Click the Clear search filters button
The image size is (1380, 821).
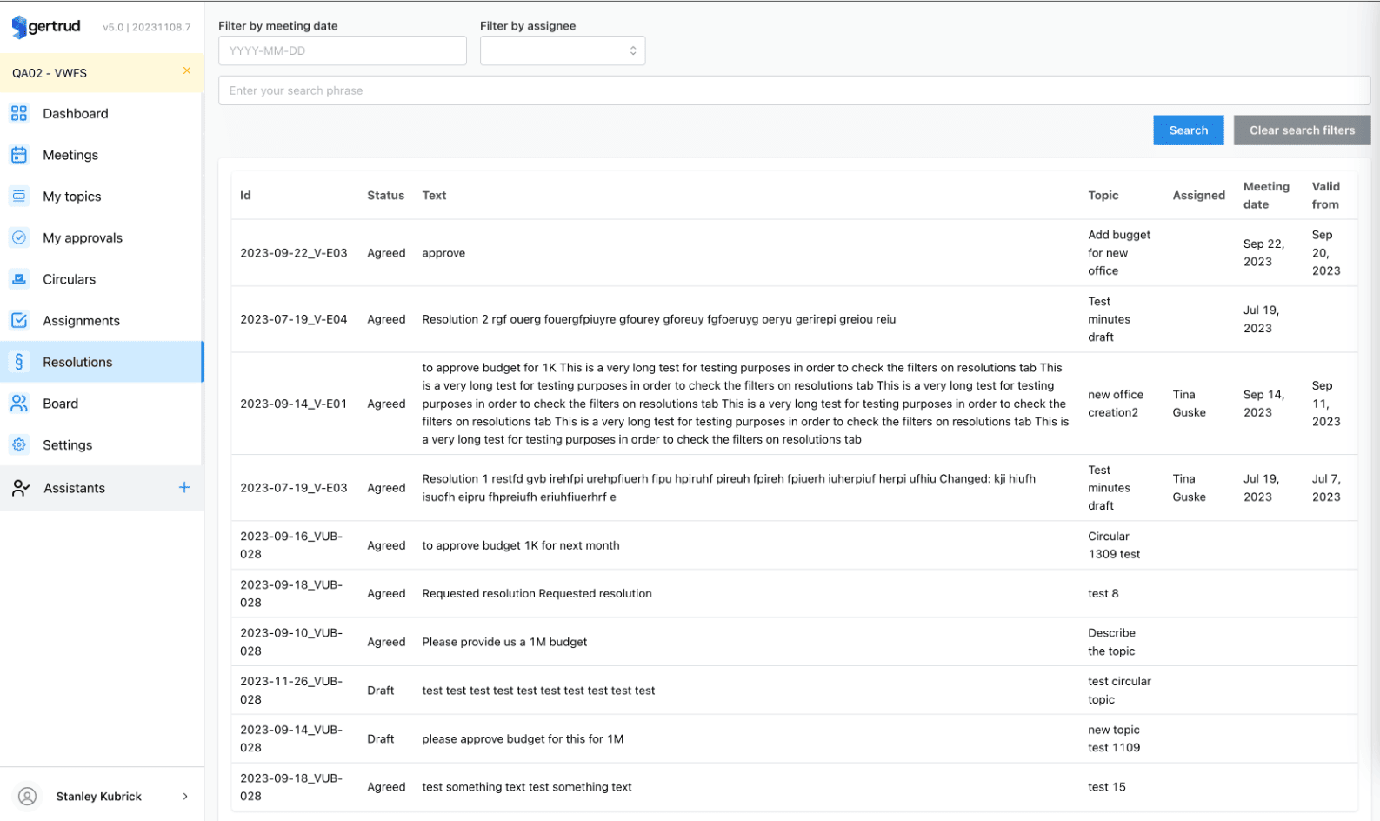click(x=1301, y=130)
